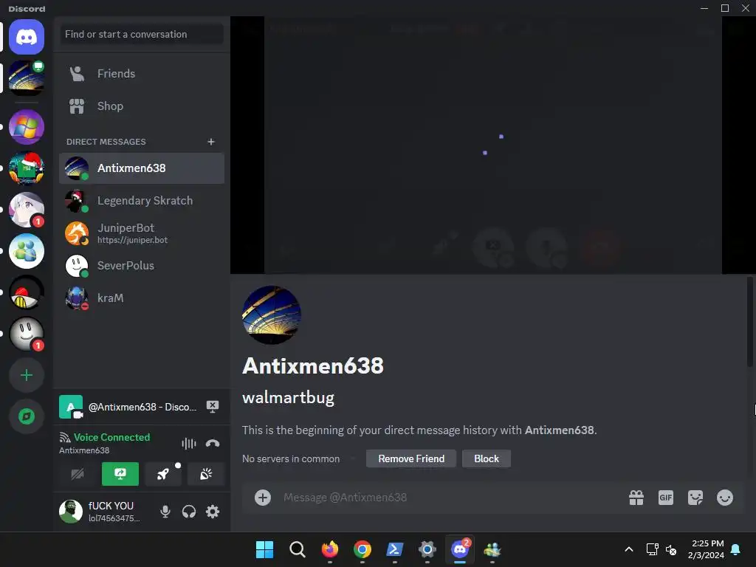Viewport: 756px width, 567px height.
Task: Deafen with the headphones icon
Action: point(188,512)
